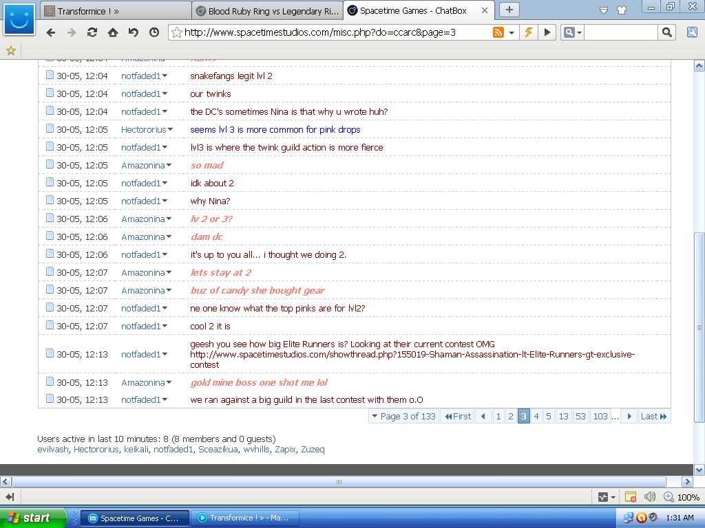
Task: Open Sceazikua user profile link
Action: [218, 450]
